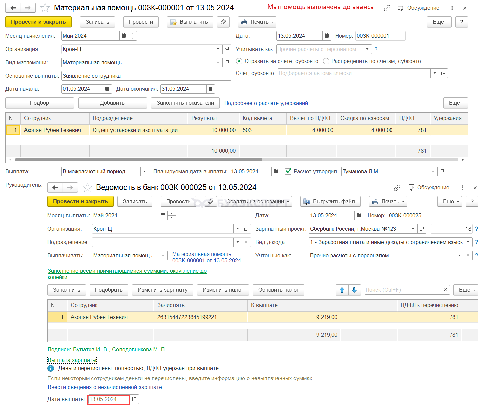The height and width of the screenshot is (407, 481).
Task: Select 'Распределить по счетам, субконто' radio option
Action: [x=326, y=61]
